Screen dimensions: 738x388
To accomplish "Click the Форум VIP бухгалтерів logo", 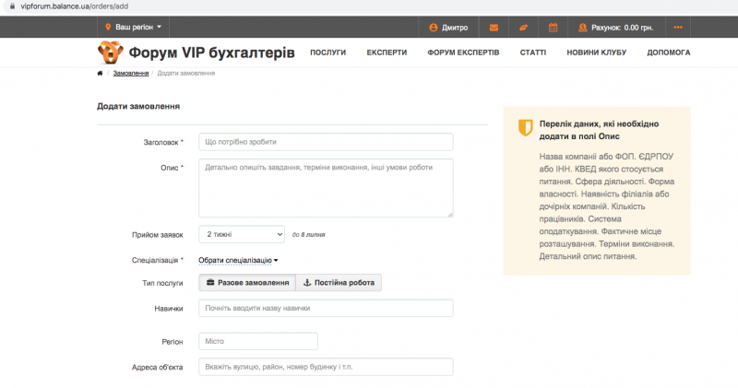I will [x=196, y=53].
